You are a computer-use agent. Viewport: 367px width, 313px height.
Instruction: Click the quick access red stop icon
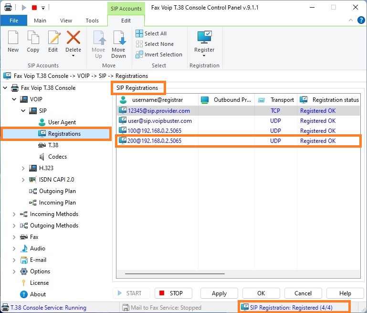coord(34,8)
